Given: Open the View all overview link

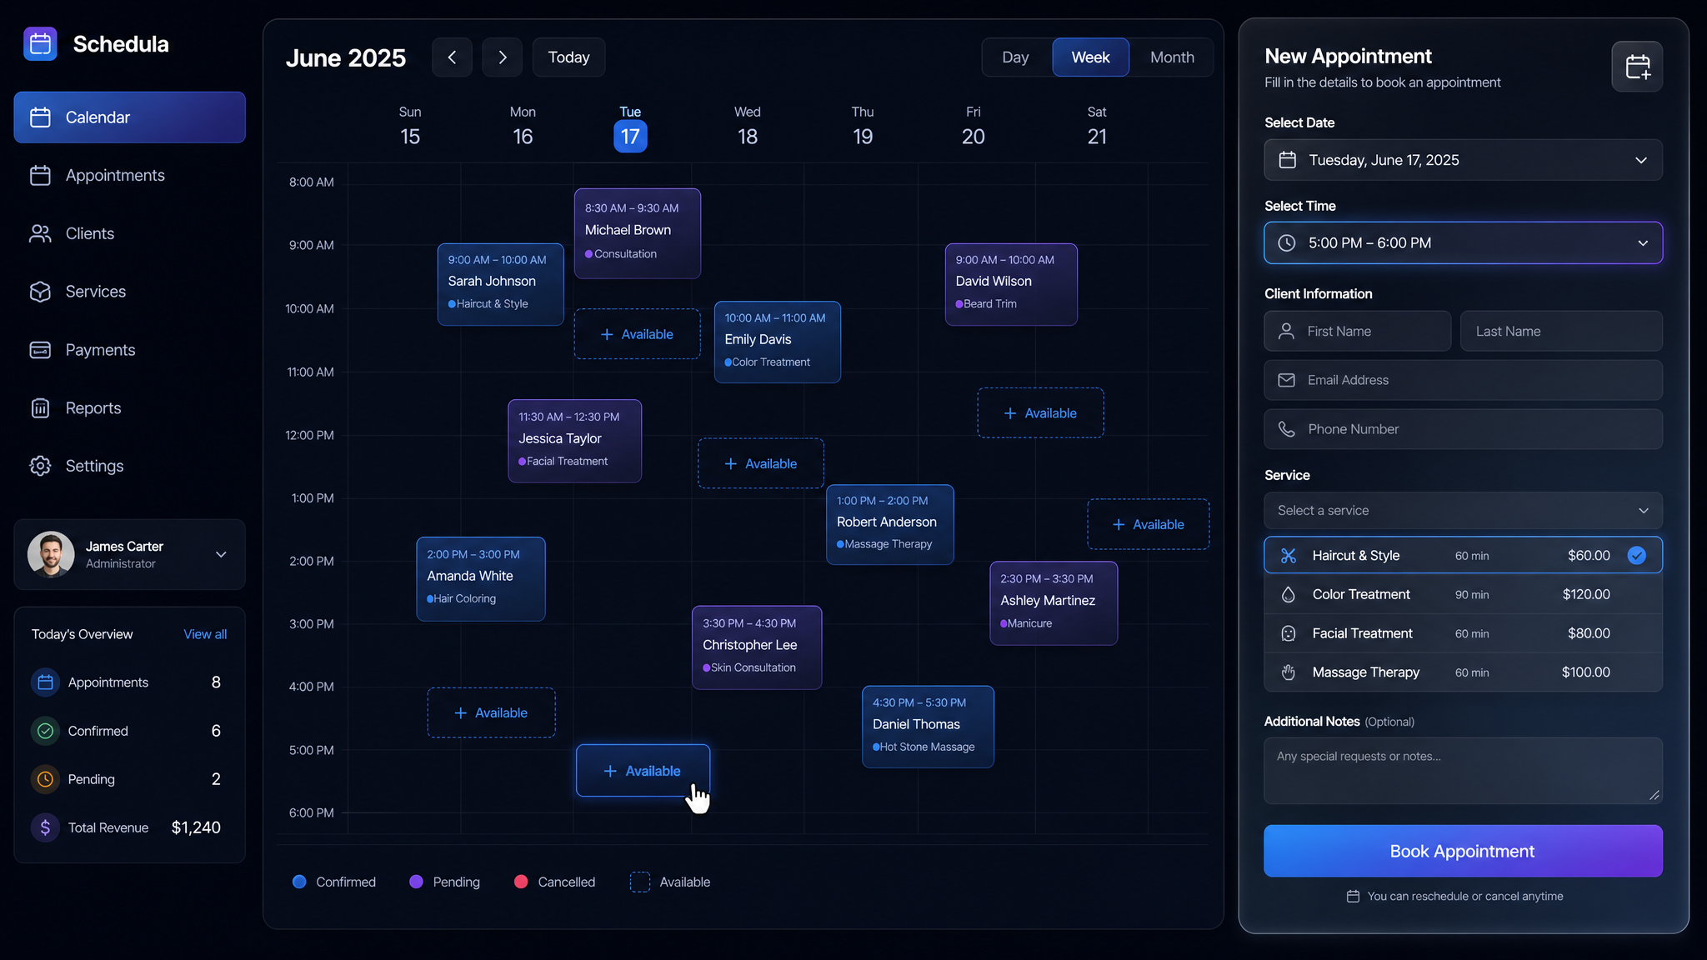Looking at the screenshot, I should [205, 634].
